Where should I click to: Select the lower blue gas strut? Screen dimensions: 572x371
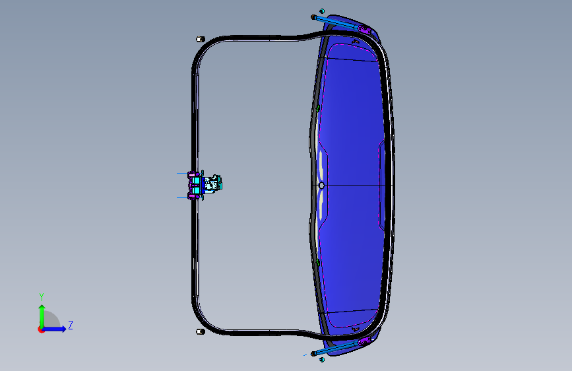click(336, 348)
